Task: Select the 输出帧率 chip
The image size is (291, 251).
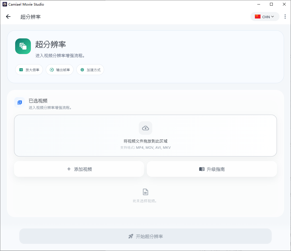Action: (x=59, y=70)
